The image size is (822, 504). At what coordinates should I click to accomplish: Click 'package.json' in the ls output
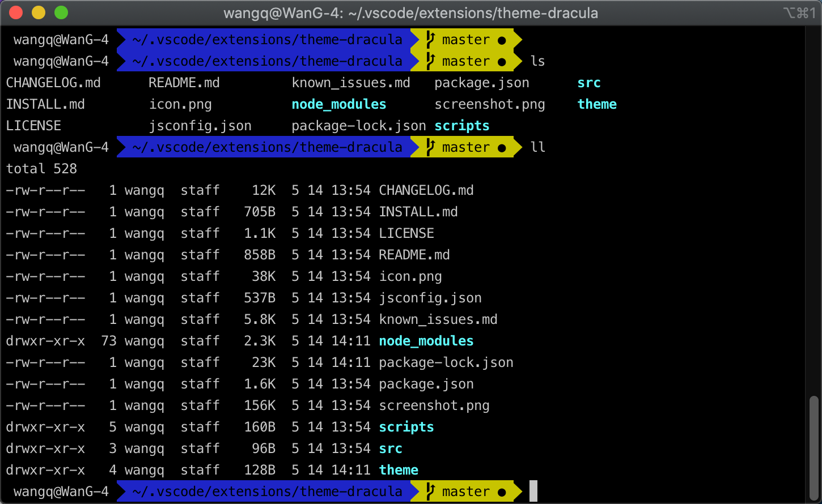482,83
